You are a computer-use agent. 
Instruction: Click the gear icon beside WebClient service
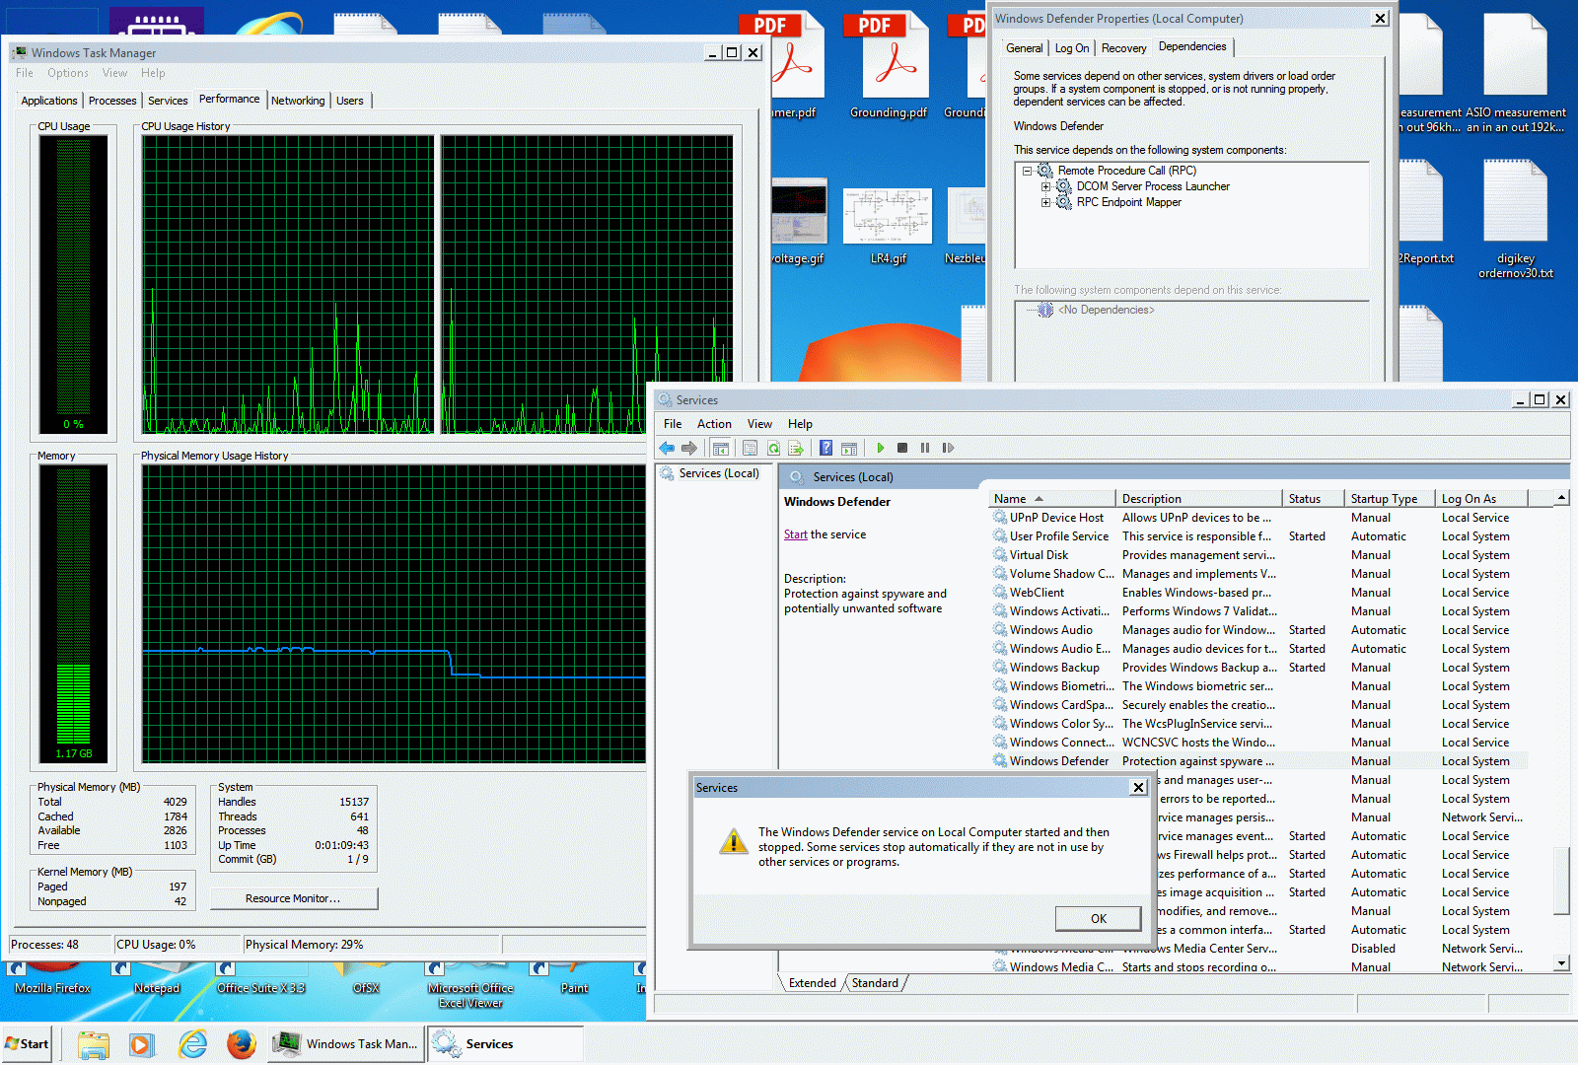[1000, 593]
